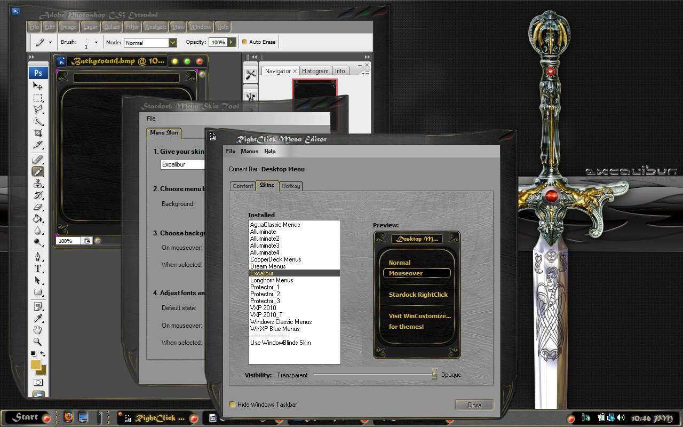Open Photoshop Window menu

[x=201, y=27]
